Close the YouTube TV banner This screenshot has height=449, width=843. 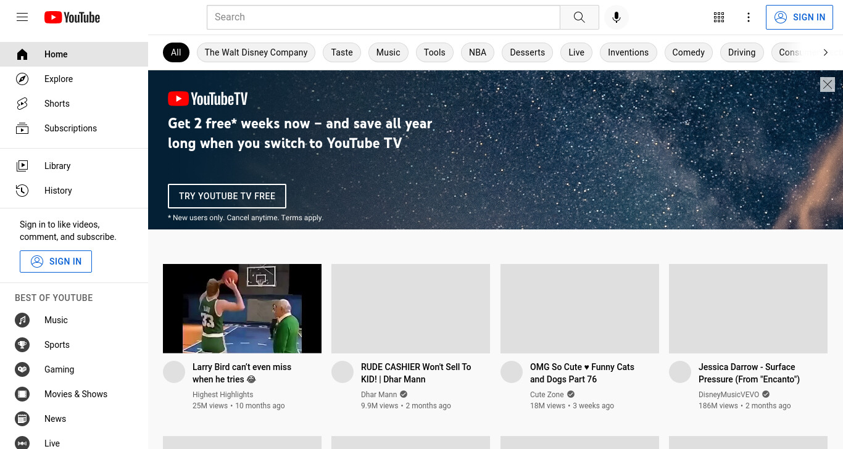[828, 84]
